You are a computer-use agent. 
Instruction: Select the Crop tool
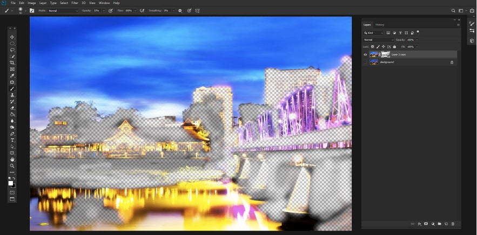pyautogui.click(x=12, y=63)
